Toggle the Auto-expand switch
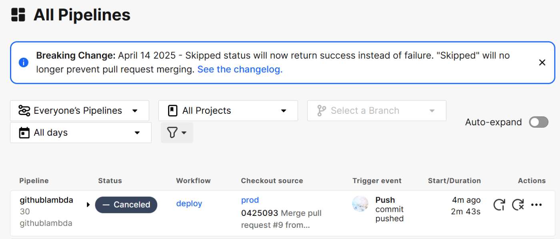Viewport: 560px width, 239px height. (x=538, y=122)
